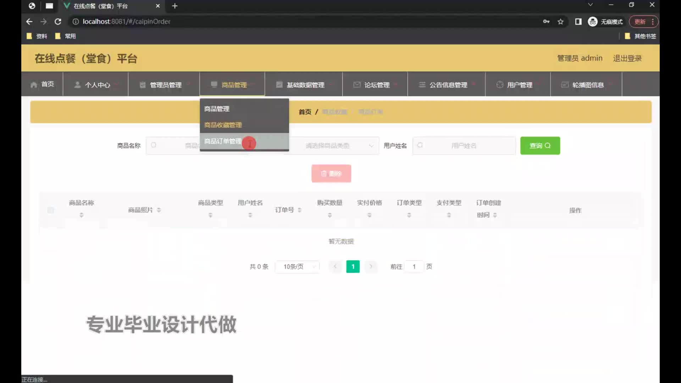Click the person icon beside 个人中心
Screen dimensions: 681x383
pyautogui.click(x=77, y=85)
